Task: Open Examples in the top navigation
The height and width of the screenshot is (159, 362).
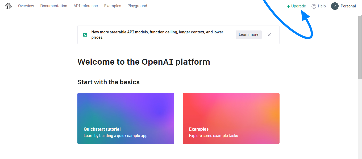Action: (113, 6)
